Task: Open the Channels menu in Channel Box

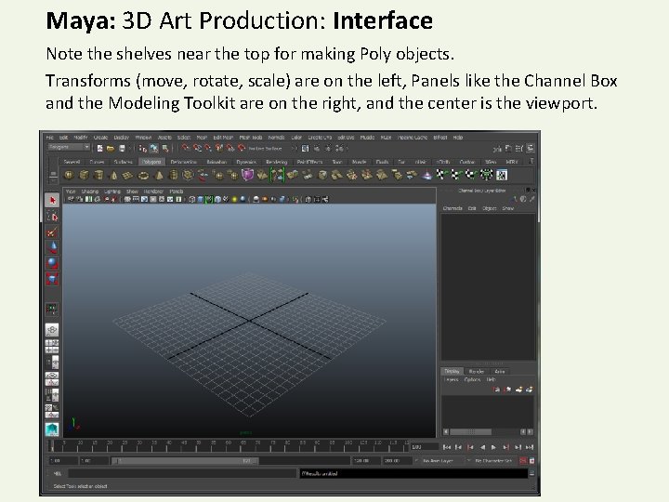Action: coord(453,208)
